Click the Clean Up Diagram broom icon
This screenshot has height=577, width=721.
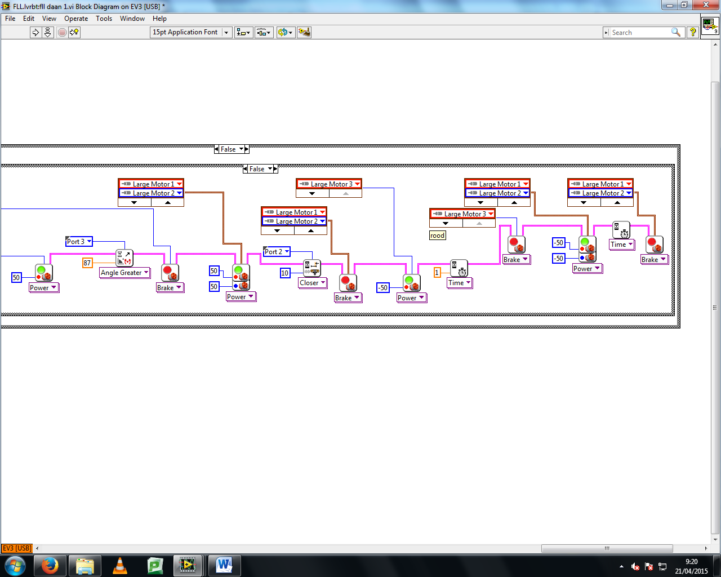pos(304,33)
